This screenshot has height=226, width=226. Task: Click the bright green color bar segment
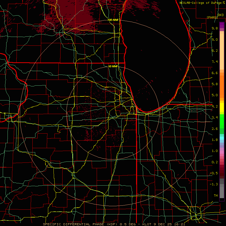click(222, 121)
